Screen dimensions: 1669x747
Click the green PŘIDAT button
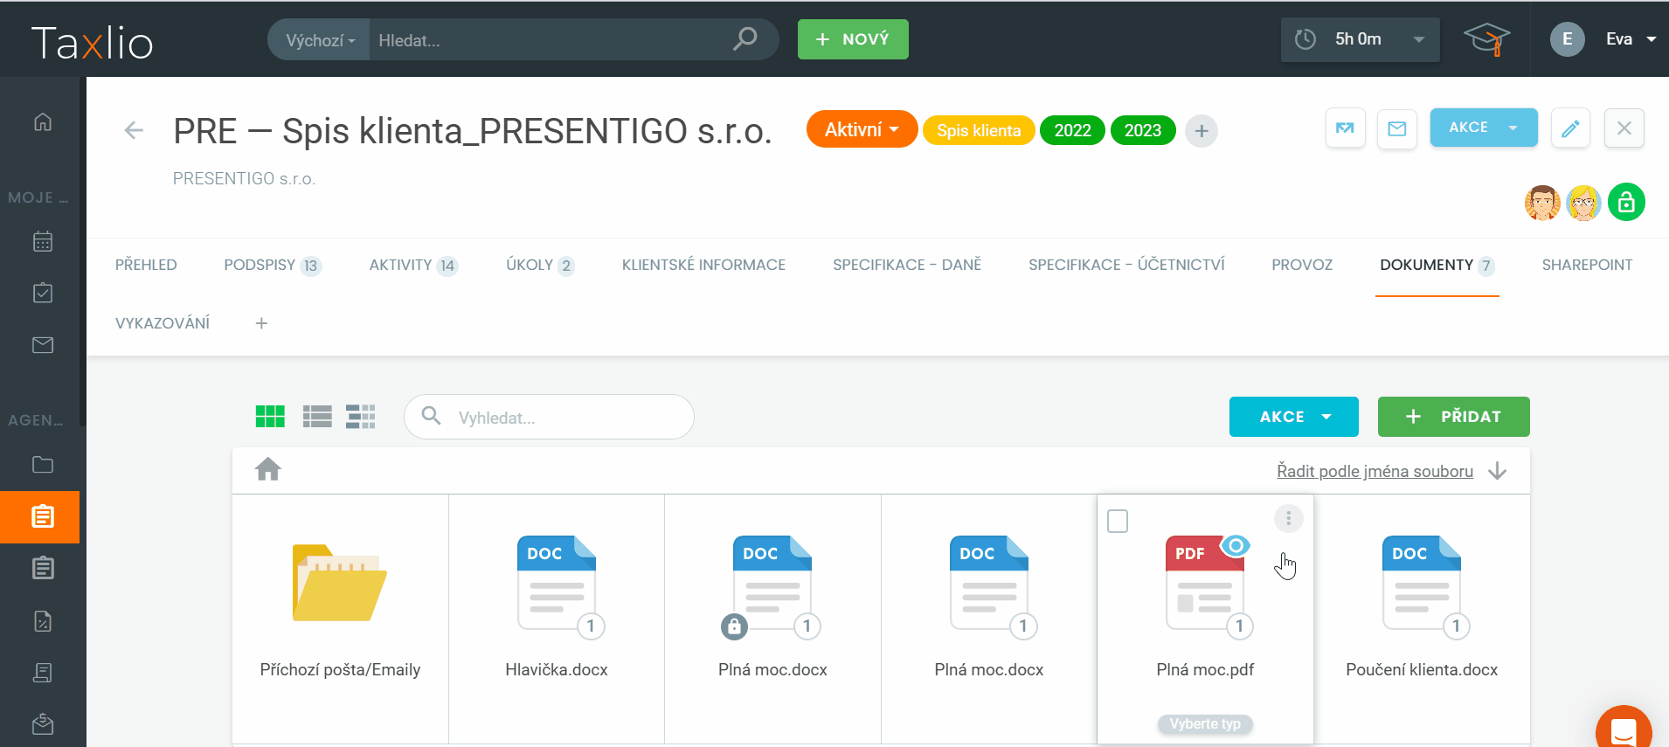pyautogui.click(x=1454, y=417)
